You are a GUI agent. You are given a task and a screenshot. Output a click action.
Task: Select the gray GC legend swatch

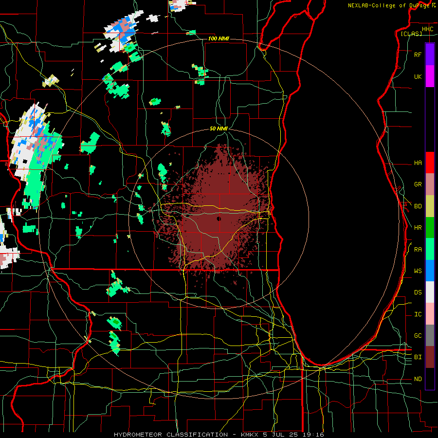tap(430, 335)
